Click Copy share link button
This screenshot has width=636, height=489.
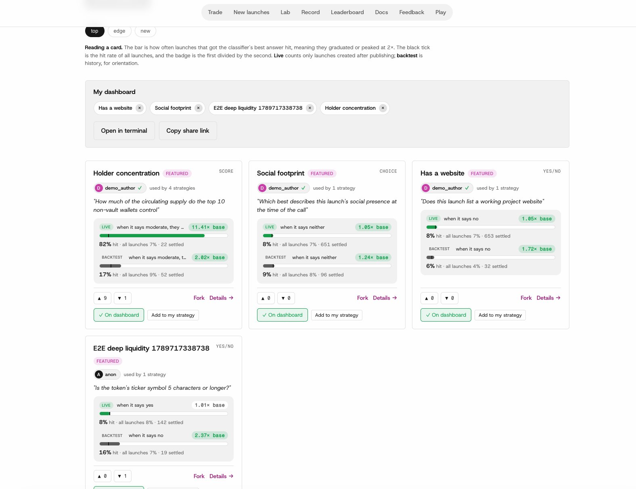pyautogui.click(x=188, y=131)
